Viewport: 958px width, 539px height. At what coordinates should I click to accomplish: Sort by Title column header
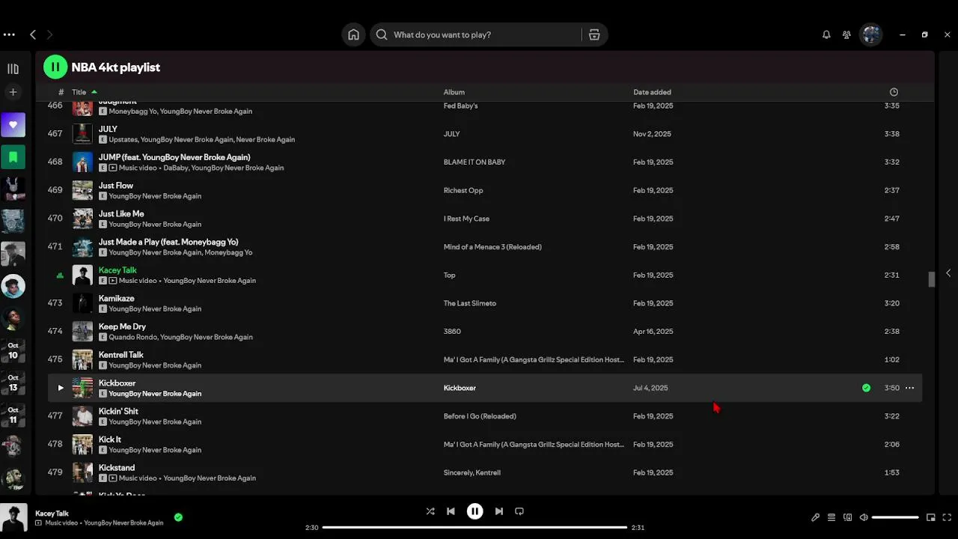coord(79,92)
